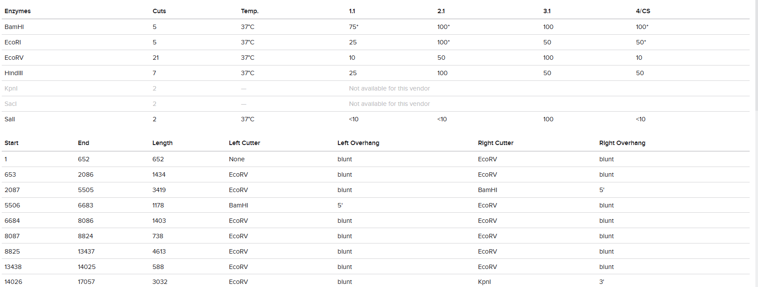Select the Temp. column header
The height and width of the screenshot is (287, 758).
click(250, 11)
